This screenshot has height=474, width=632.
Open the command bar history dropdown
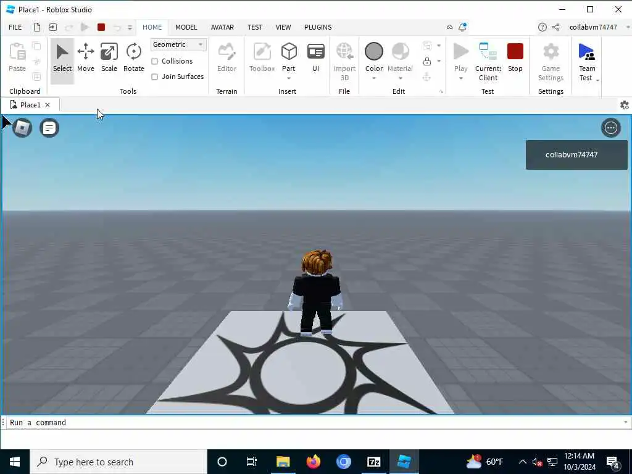coord(625,422)
